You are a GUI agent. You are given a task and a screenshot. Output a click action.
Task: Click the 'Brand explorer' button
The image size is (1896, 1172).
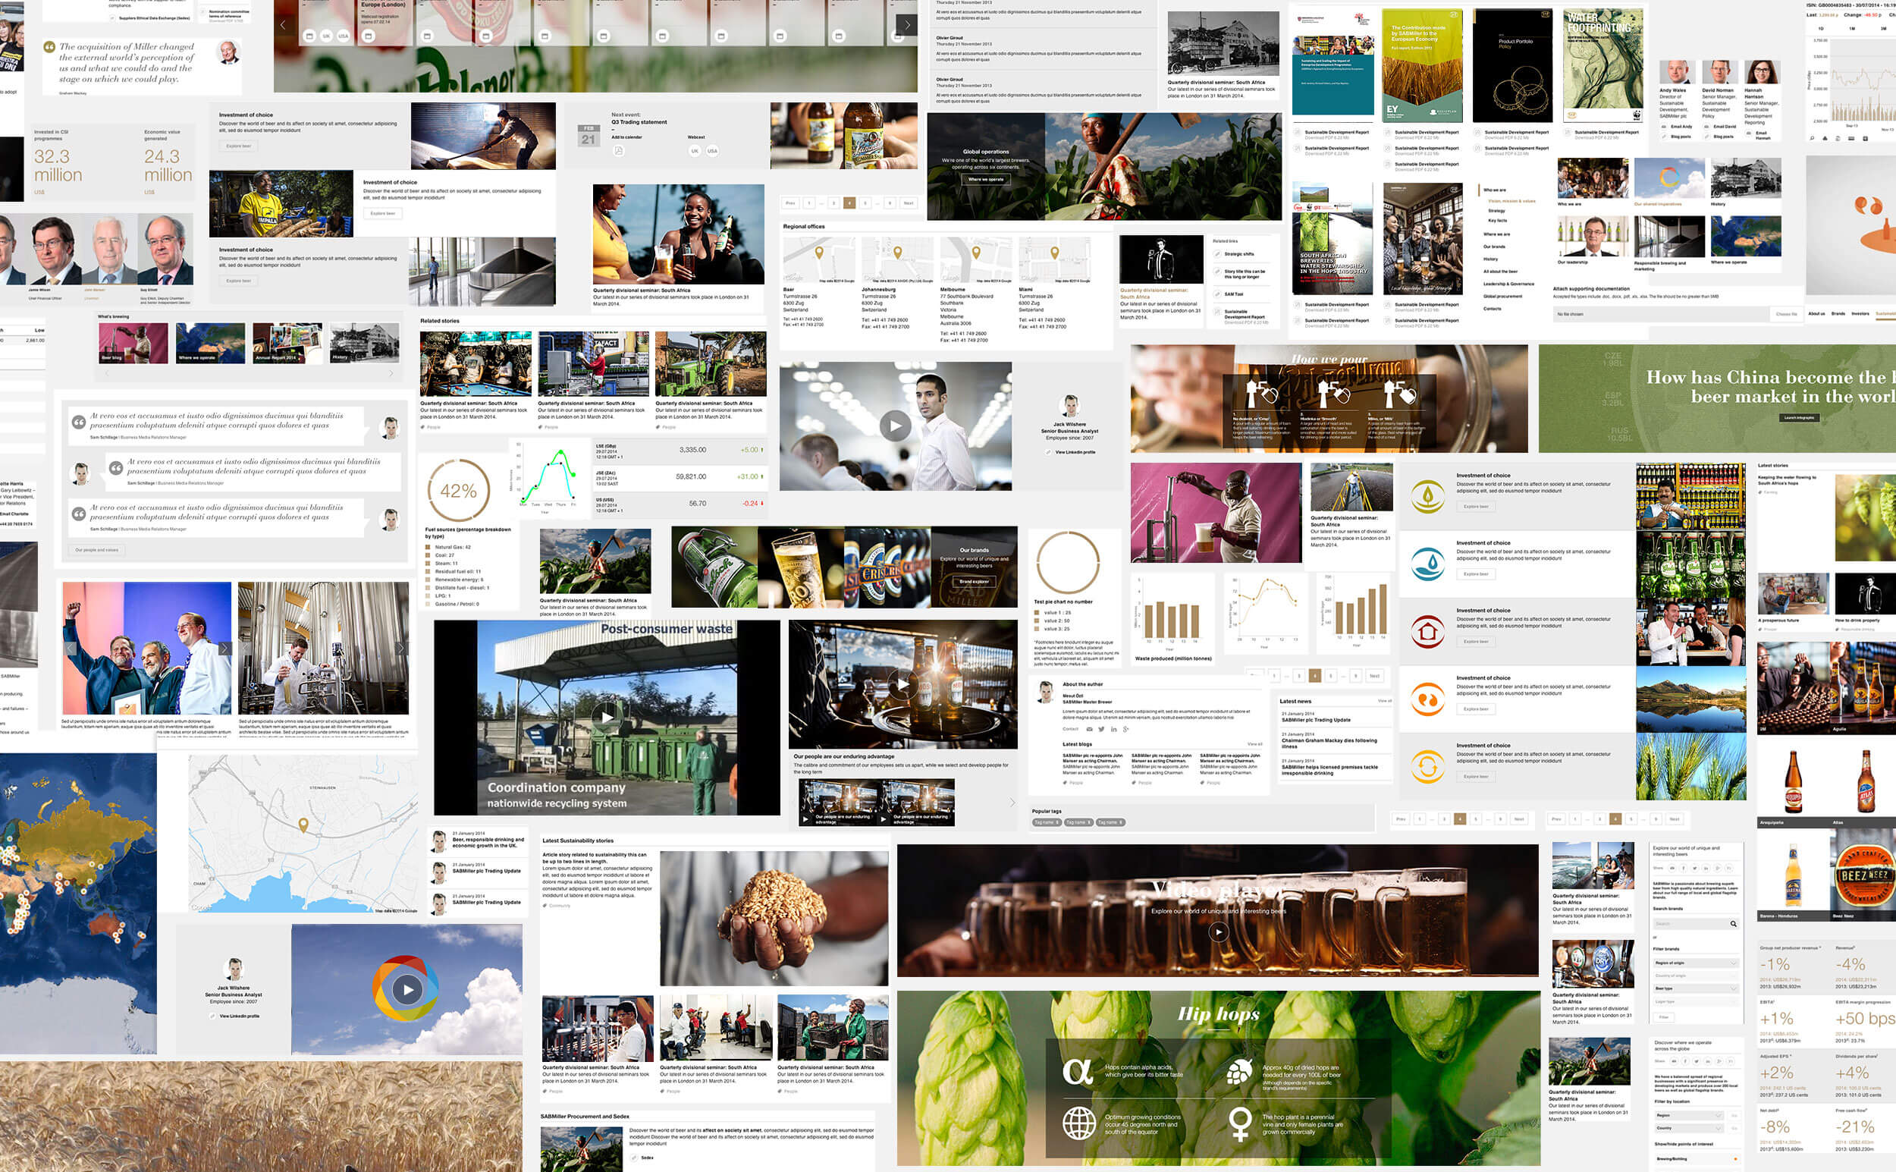tap(974, 580)
